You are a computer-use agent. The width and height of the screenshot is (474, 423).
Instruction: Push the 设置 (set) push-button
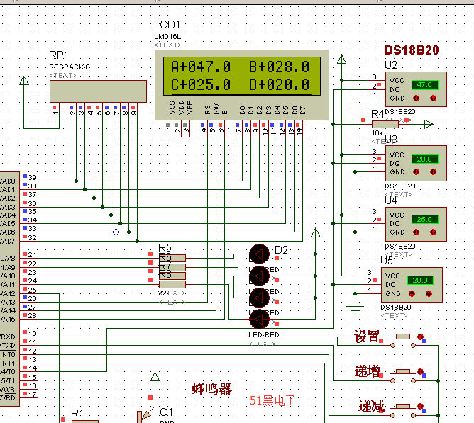click(x=403, y=337)
